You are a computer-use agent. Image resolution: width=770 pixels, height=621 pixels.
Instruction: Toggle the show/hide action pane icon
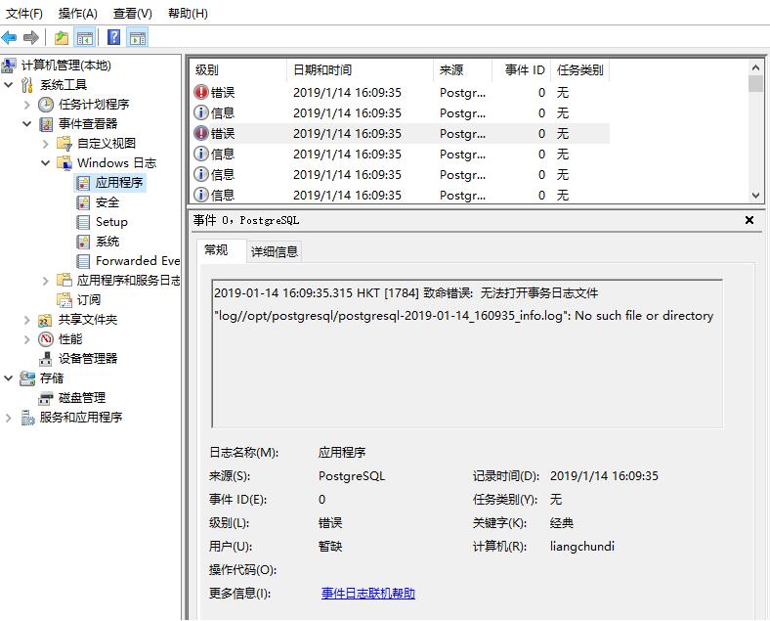pos(138,38)
